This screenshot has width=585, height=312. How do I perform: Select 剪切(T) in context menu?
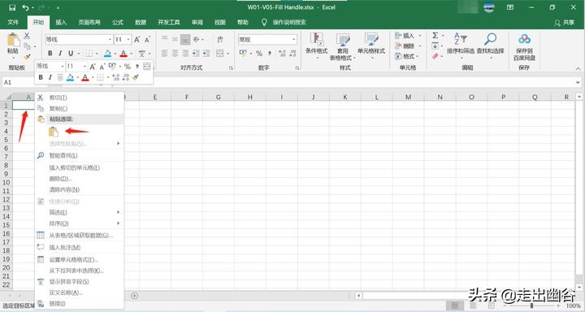click(x=80, y=97)
